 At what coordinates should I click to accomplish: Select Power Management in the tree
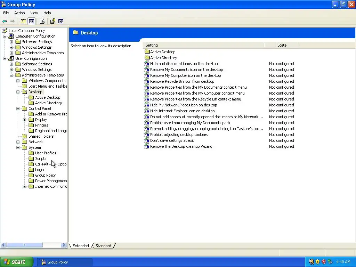pyautogui.click(x=51, y=181)
